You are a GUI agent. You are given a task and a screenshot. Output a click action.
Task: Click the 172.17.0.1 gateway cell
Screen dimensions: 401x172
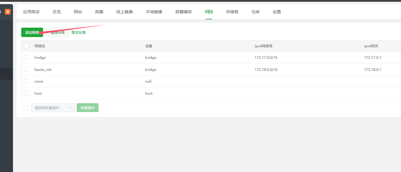pos(373,58)
